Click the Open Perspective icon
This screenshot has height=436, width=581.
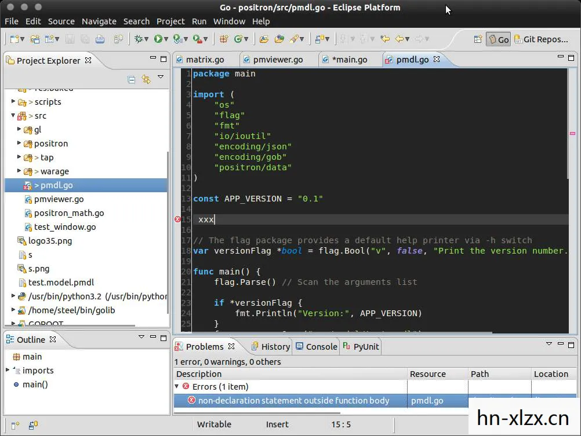click(478, 39)
